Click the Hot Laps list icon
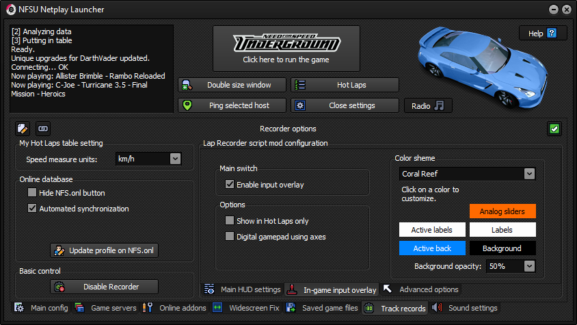 300,85
